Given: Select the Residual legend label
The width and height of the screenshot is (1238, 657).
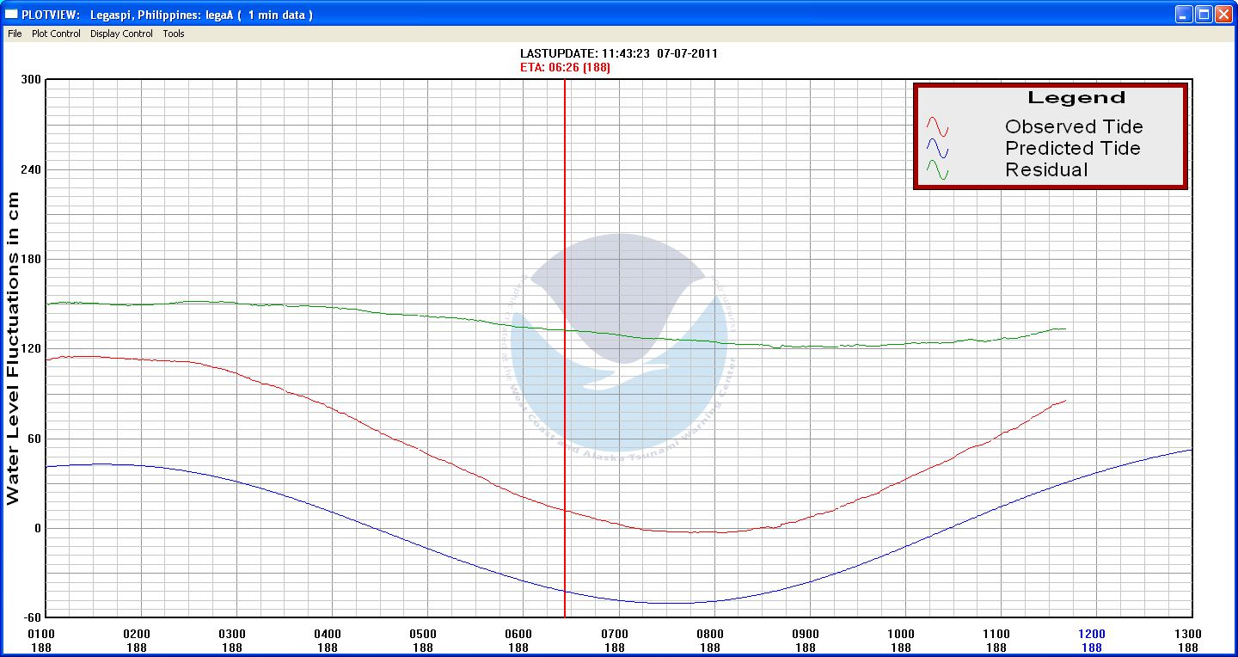Looking at the screenshot, I should coord(1046,170).
